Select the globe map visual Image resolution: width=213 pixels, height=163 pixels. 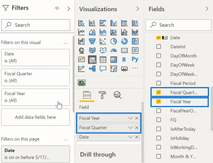pyautogui.click(x=81, y=50)
